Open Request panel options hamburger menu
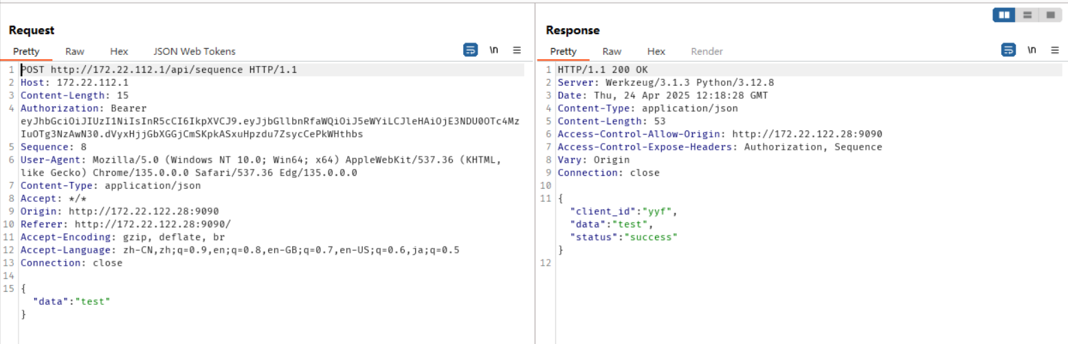The image size is (1068, 344). (x=517, y=50)
